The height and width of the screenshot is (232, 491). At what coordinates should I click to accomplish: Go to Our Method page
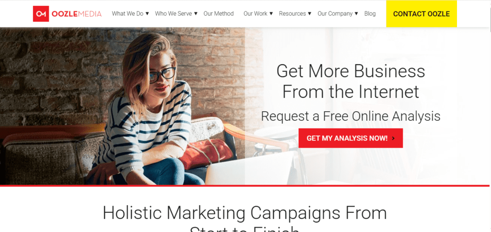pos(219,14)
